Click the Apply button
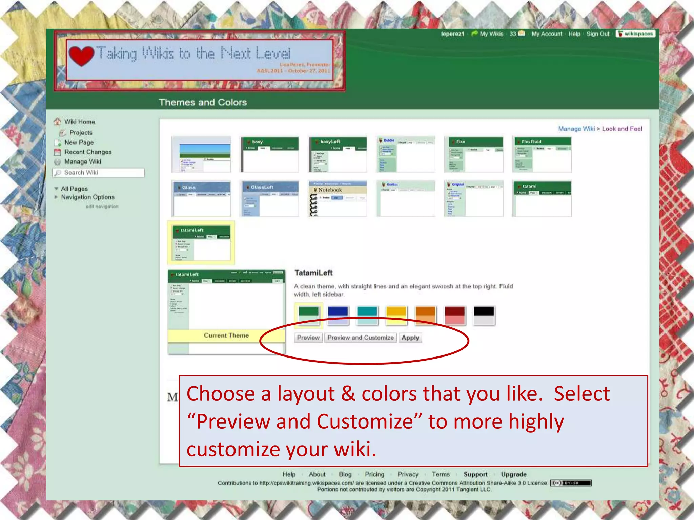This screenshot has width=694, height=520. coord(410,338)
